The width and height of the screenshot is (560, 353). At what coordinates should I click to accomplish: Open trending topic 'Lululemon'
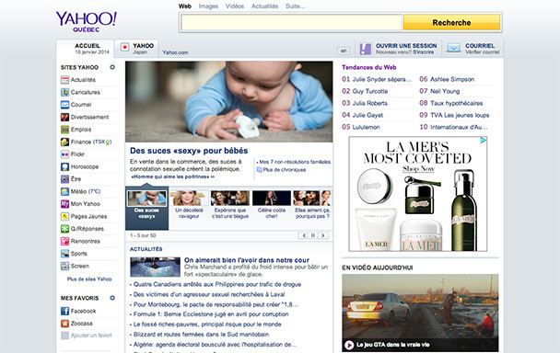(366, 127)
